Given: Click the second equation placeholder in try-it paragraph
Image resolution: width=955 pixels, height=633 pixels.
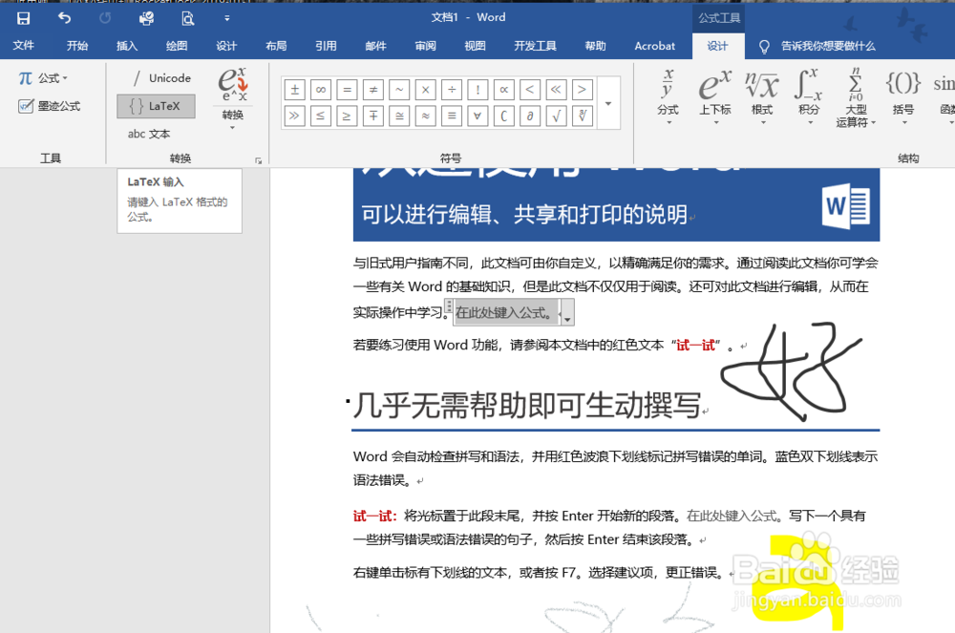Looking at the screenshot, I should coord(732,517).
